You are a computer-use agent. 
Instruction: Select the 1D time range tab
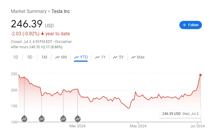pyautogui.click(x=16, y=57)
